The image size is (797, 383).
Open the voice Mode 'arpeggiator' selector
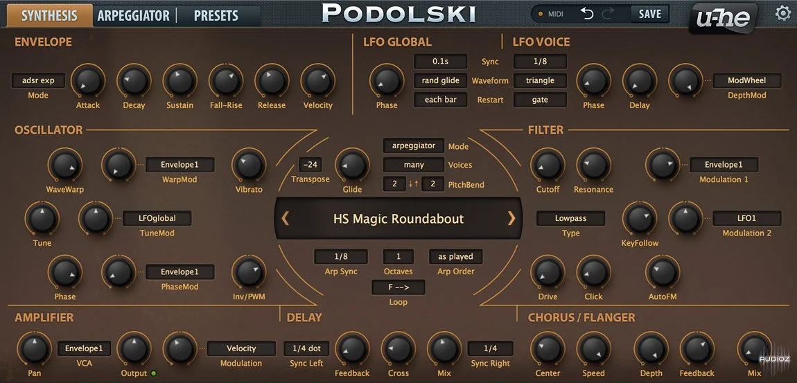pyautogui.click(x=414, y=145)
